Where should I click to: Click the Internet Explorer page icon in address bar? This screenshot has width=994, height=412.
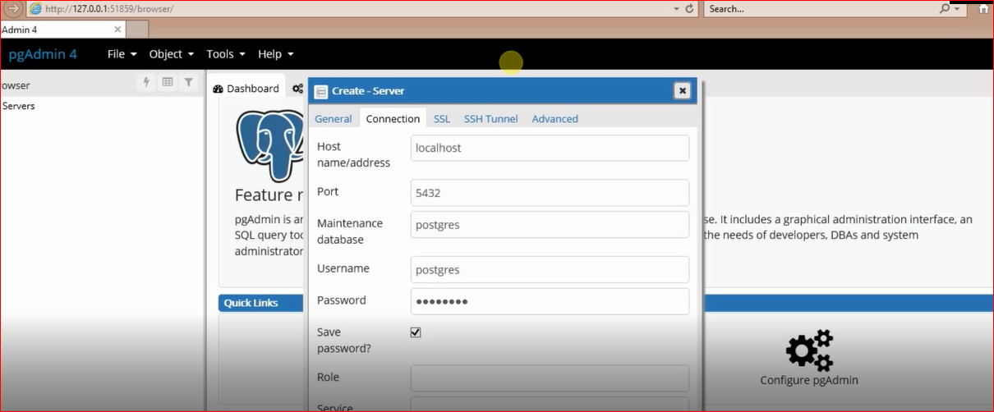point(35,9)
